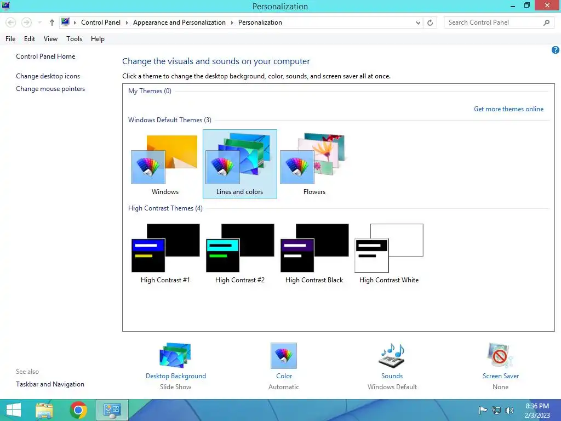Open Change desktop icons link
Screen dimensions: 561x421
tap(48, 76)
